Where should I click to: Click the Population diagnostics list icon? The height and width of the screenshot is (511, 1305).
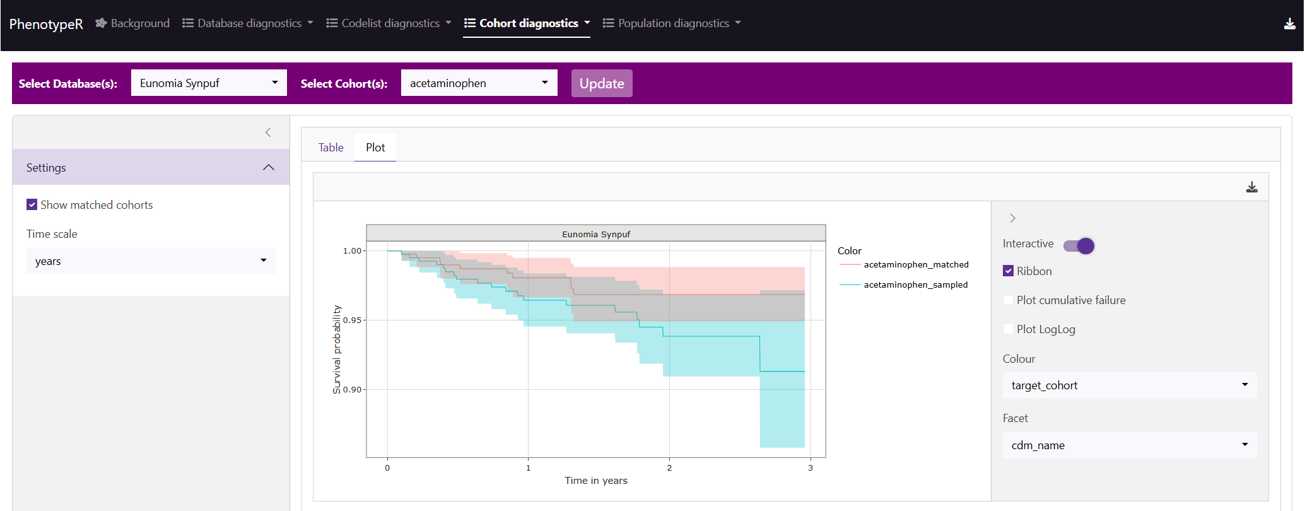point(608,23)
